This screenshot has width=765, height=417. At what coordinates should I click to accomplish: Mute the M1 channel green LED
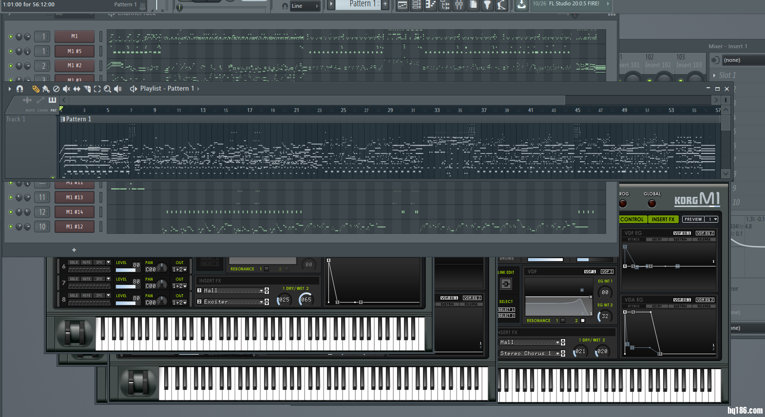pos(11,37)
